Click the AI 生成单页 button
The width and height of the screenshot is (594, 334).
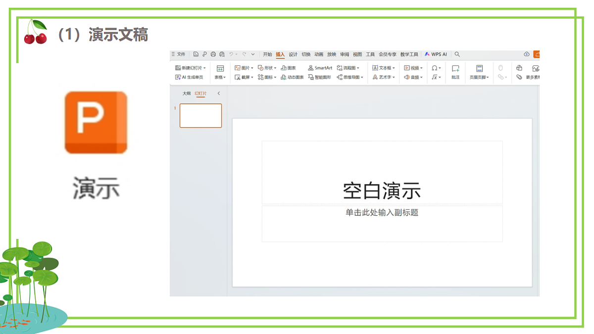[x=189, y=77]
